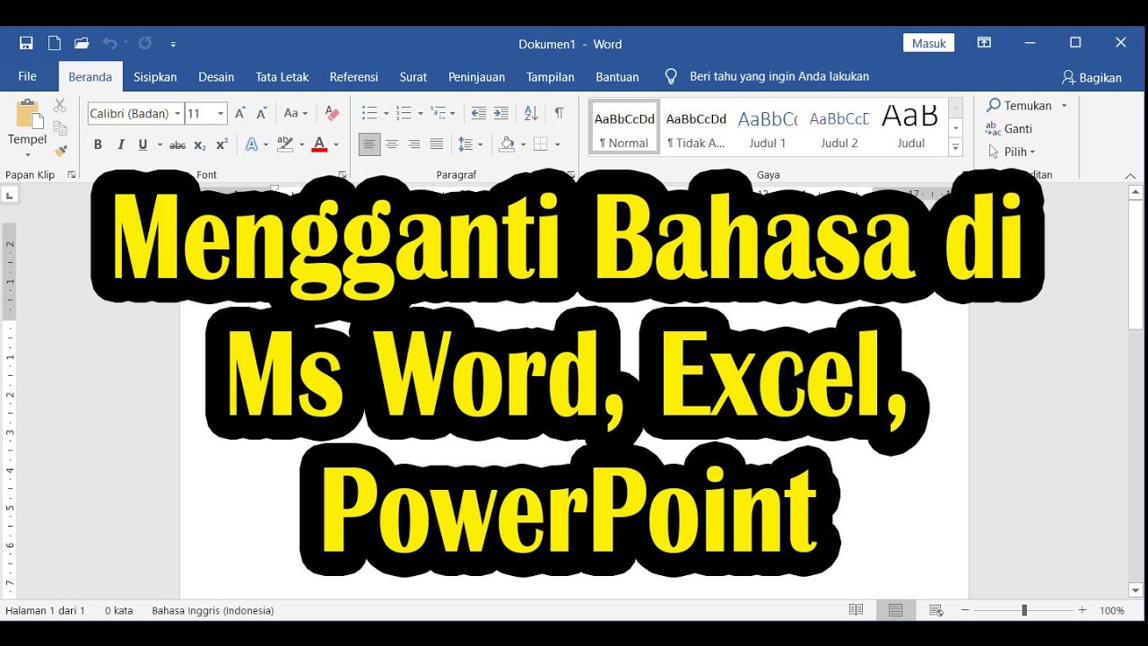Image resolution: width=1148 pixels, height=646 pixels.
Task: Open a file via folder icon
Action: pos(82,43)
